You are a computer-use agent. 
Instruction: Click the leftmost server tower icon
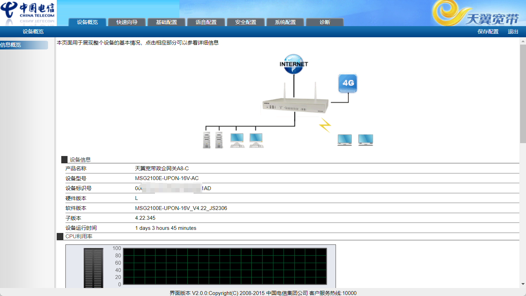pyautogui.click(x=207, y=140)
